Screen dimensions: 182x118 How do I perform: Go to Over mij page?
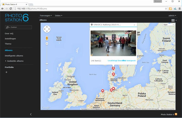[x=9, y=34]
